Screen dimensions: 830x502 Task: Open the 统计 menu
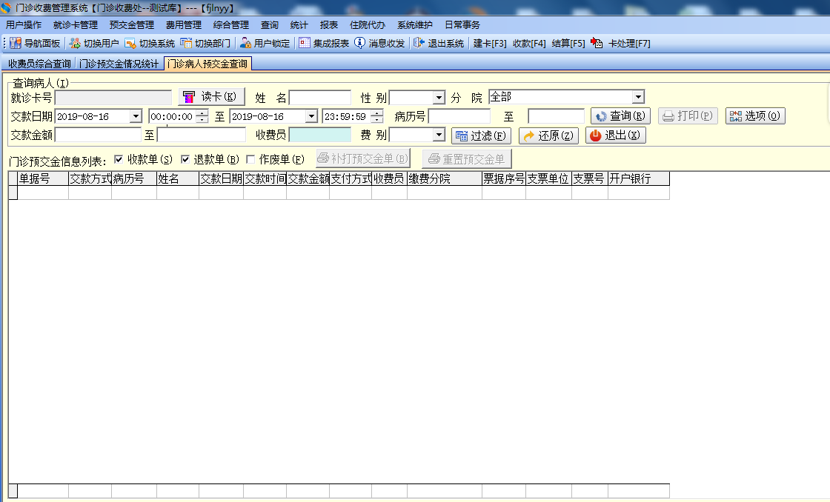click(x=299, y=25)
